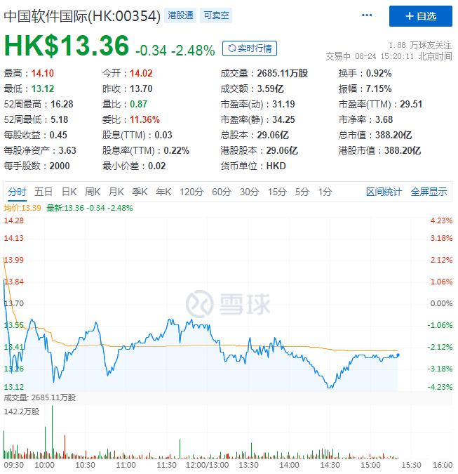Click the 1.88 万球友关注 follower count
Viewport: 458px width, 474px height.
(420, 46)
